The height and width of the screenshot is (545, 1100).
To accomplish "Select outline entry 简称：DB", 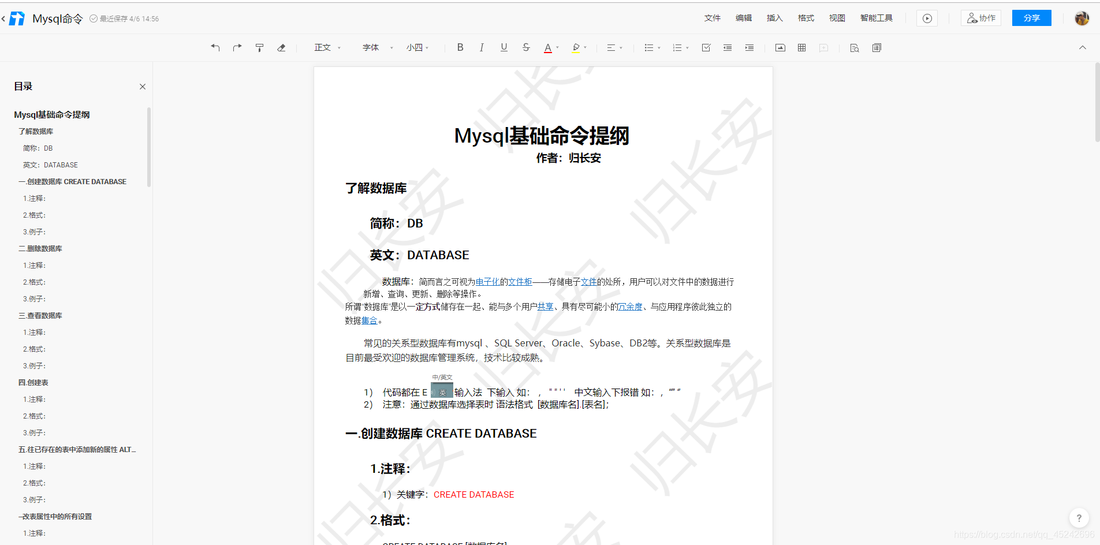I will (38, 148).
